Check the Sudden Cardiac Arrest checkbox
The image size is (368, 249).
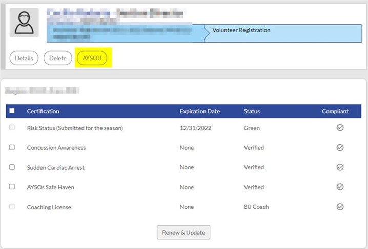pyautogui.click(x=12, y=167)
